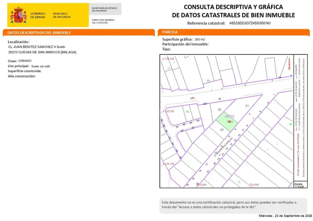The image size is (313, 221).
Task: Click the 'Suelo sin edif.' value
Action: coord(41,66)
